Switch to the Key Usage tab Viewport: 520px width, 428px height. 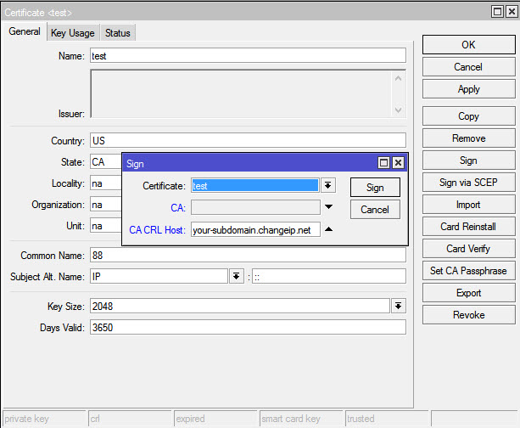pos(73,33)
